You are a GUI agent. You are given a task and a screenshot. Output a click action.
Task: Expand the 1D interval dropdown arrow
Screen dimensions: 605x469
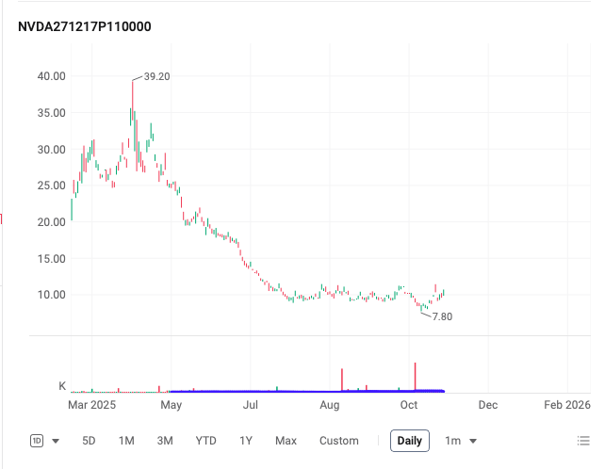point(56,441)
